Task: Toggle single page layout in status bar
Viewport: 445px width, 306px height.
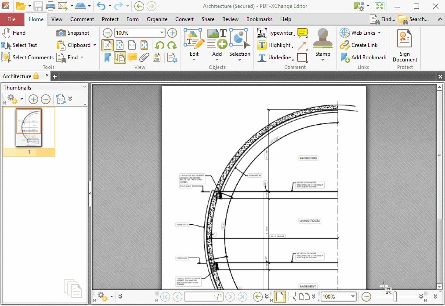Action: coord(280,297)
